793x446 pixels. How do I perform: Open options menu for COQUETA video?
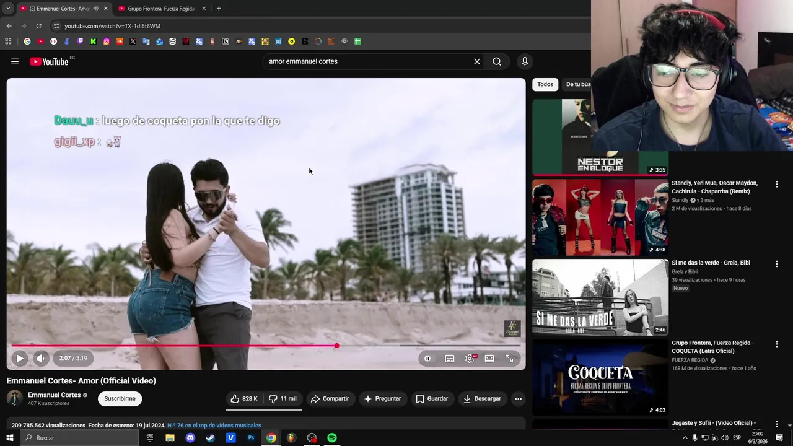[776, 344]
